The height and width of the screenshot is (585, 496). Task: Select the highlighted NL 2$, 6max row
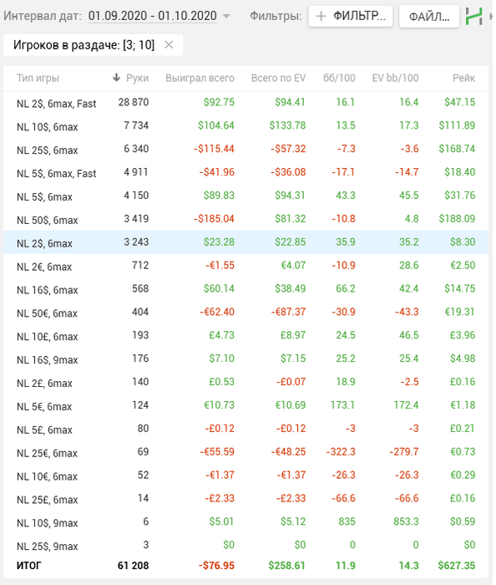point(246,242)
